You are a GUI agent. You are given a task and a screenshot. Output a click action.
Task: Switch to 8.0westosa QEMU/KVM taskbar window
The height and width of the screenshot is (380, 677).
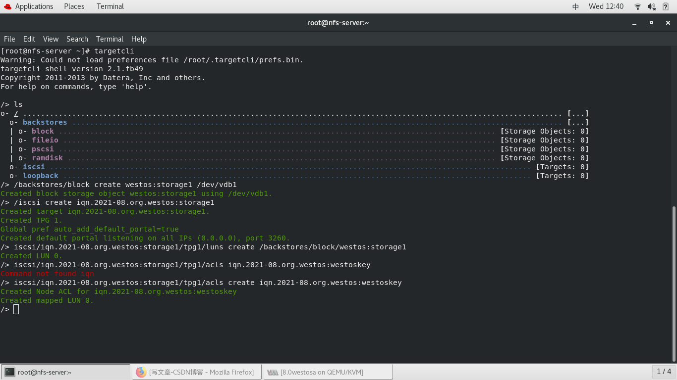pos(329,372)
